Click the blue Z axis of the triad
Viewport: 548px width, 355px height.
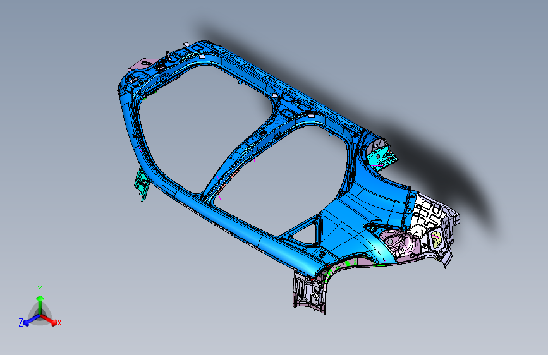click(32, 320)
